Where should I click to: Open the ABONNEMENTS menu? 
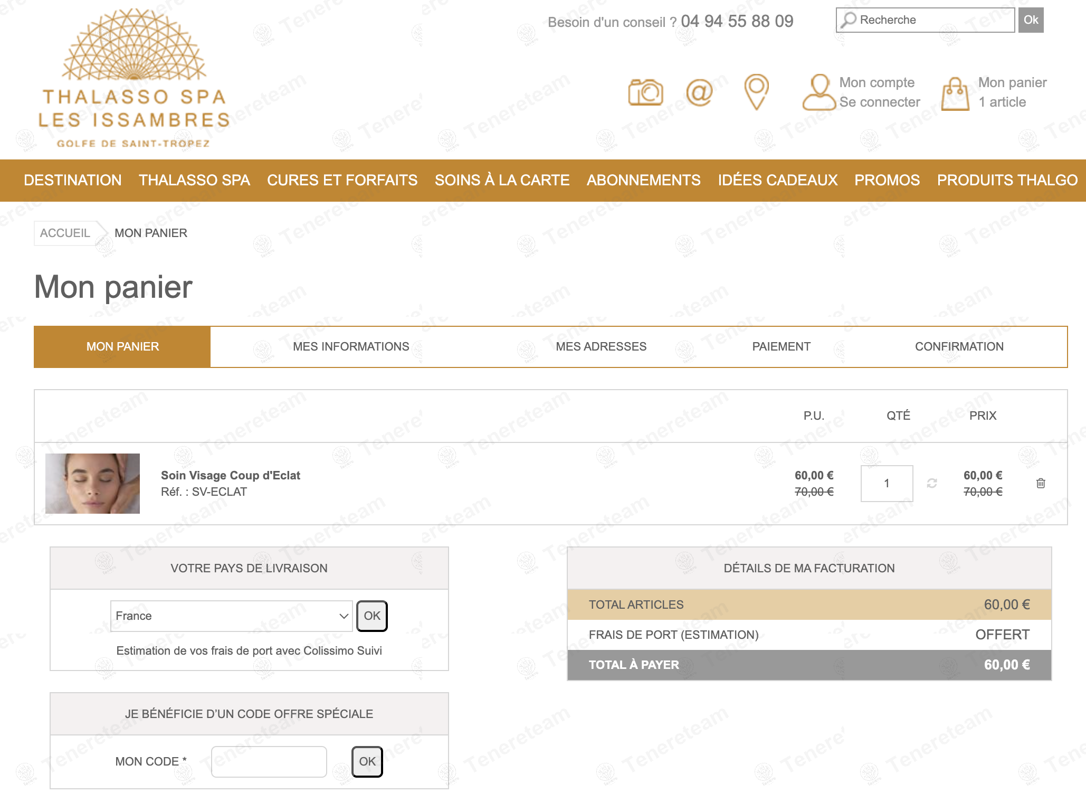click(x=643, y=180)
